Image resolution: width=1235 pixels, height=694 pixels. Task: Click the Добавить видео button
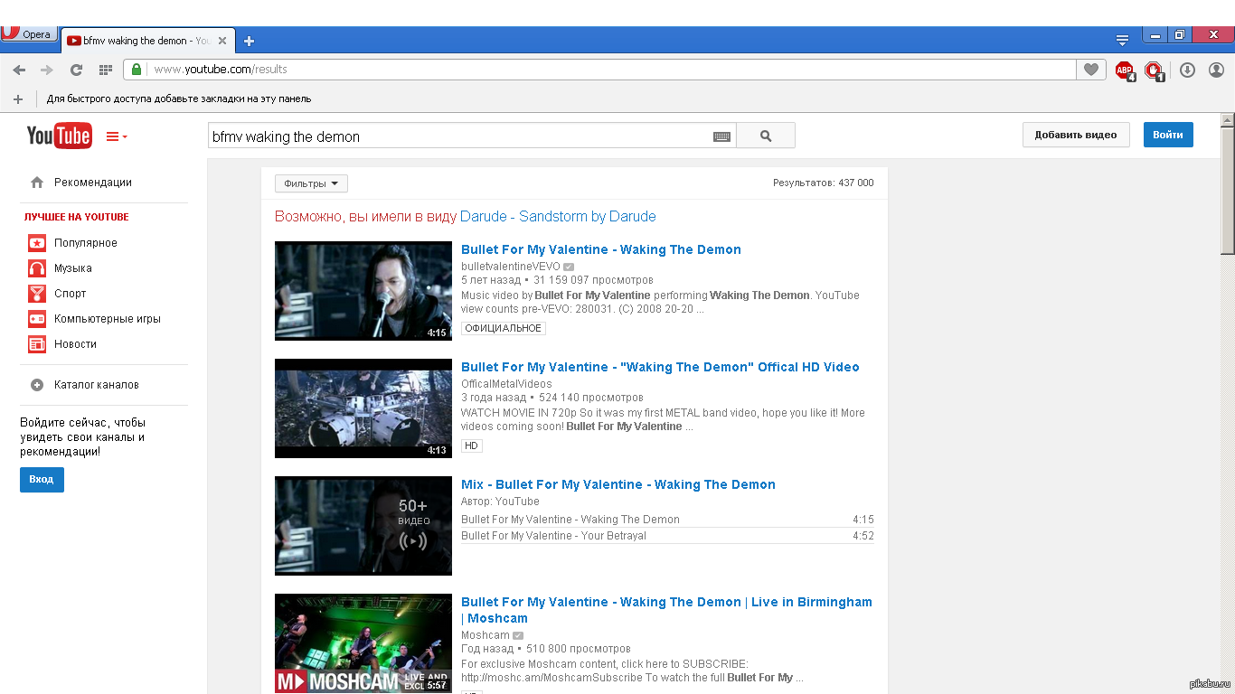point(1075,135)
